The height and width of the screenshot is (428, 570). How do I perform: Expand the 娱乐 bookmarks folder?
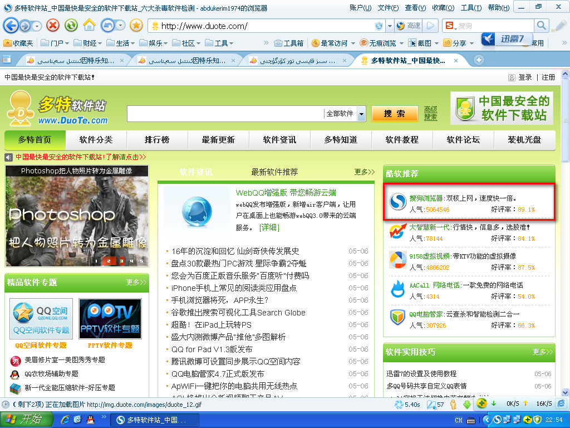[154, 43]
